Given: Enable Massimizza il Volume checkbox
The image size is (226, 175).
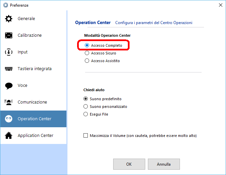Looking at the screenshot, I should tap(85, 136).
